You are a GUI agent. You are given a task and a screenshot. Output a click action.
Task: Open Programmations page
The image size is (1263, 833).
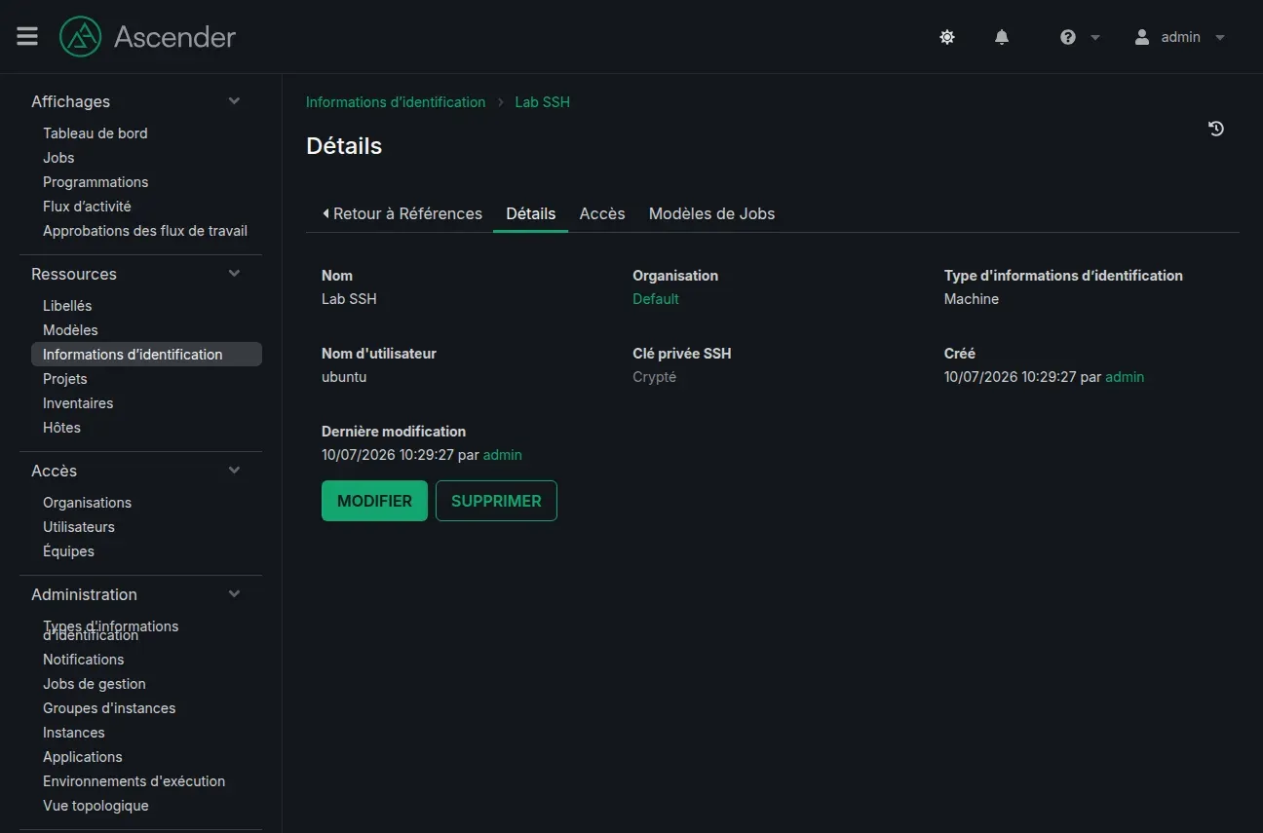click(x=96, y=182)
